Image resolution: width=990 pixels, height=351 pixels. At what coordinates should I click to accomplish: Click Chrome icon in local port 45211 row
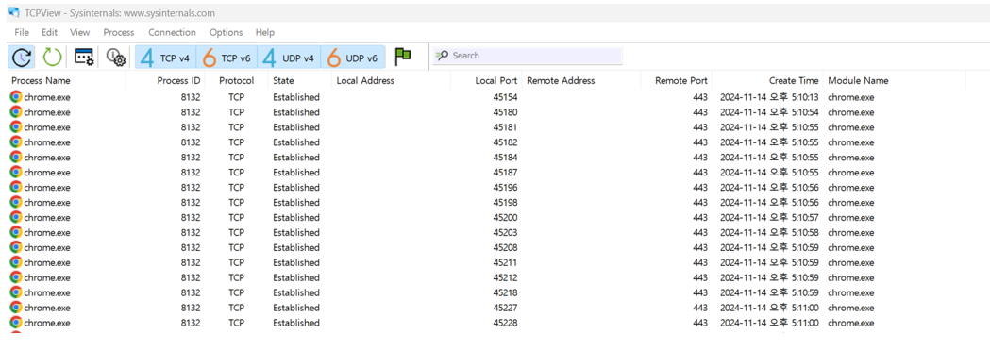pyautogui.click(x=16, y=262)
